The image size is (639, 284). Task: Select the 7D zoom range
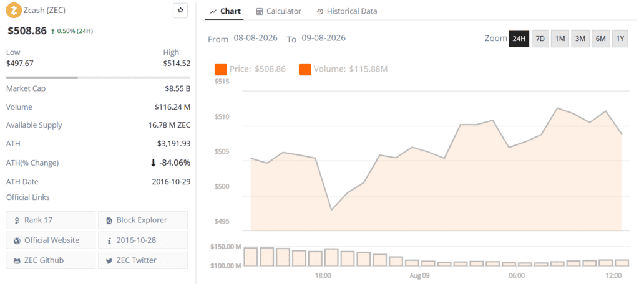coord(540,39)
